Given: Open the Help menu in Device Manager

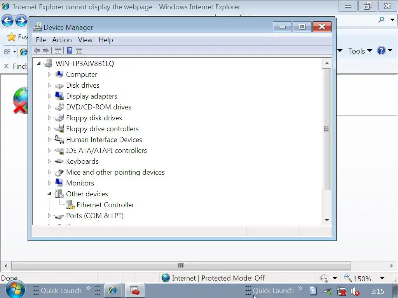Looking at the screenshot, I should click(106, 40).
